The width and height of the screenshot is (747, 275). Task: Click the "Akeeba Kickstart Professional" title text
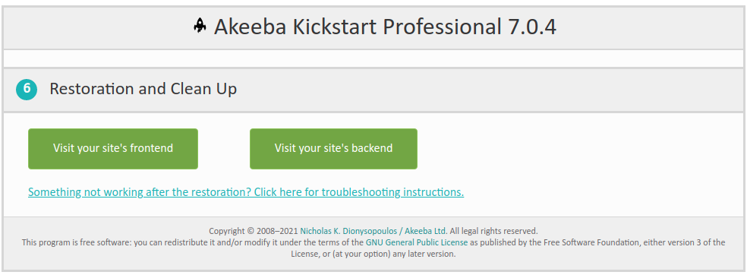355,27
